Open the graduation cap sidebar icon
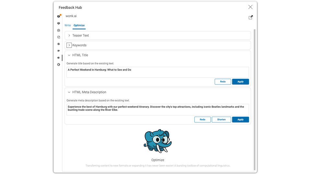The width and height of the screenshot is (311, 174). point(59,51)
